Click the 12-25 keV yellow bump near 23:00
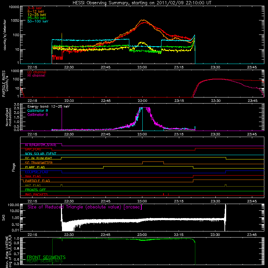 tap(142, 43)
